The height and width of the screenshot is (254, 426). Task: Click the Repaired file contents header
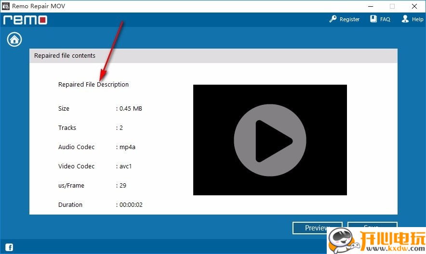click(65, 56)
